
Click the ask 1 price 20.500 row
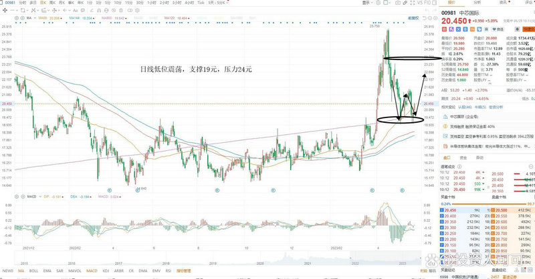click(512, 210)
